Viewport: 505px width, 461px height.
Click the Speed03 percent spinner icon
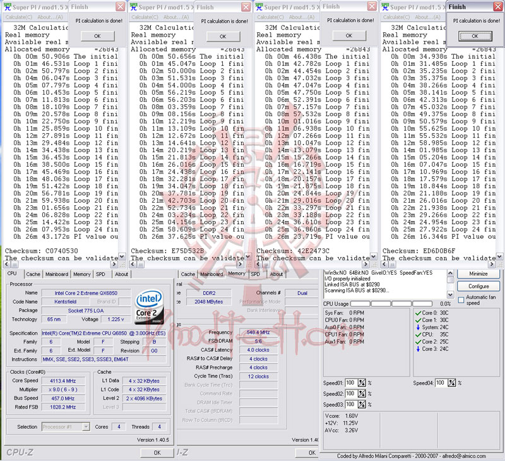(362, 404)
